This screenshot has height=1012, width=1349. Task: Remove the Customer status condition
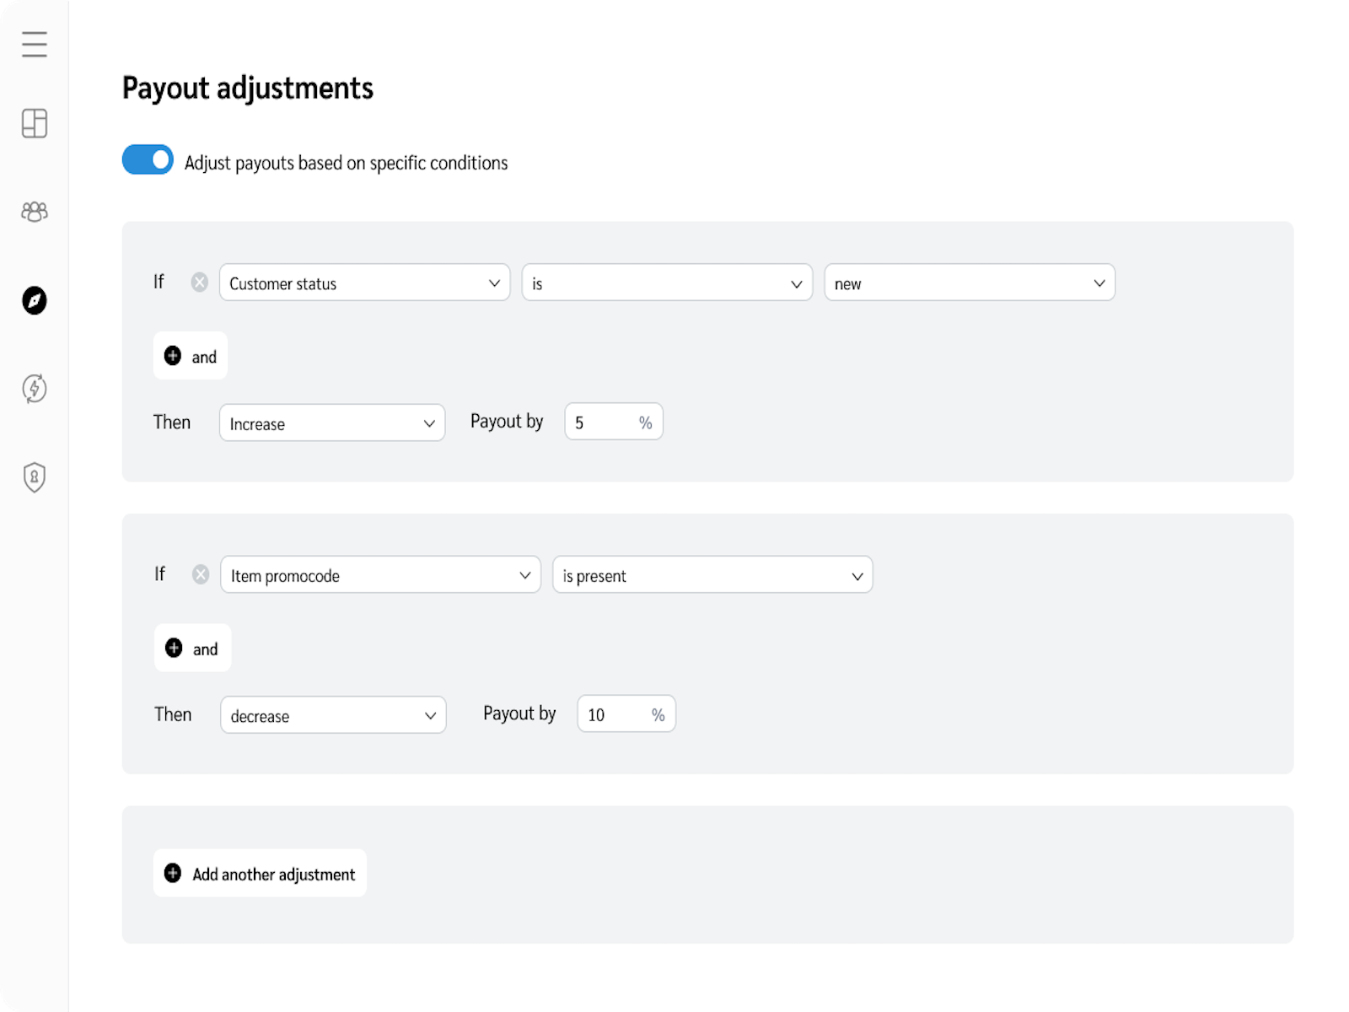point(200,283)
